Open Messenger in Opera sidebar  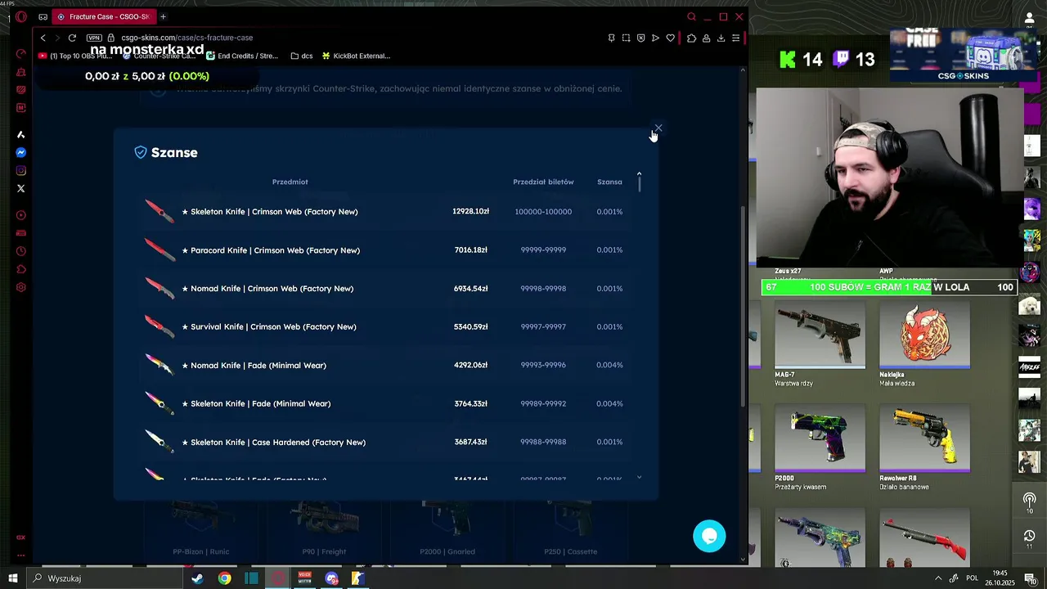[21, 153]
